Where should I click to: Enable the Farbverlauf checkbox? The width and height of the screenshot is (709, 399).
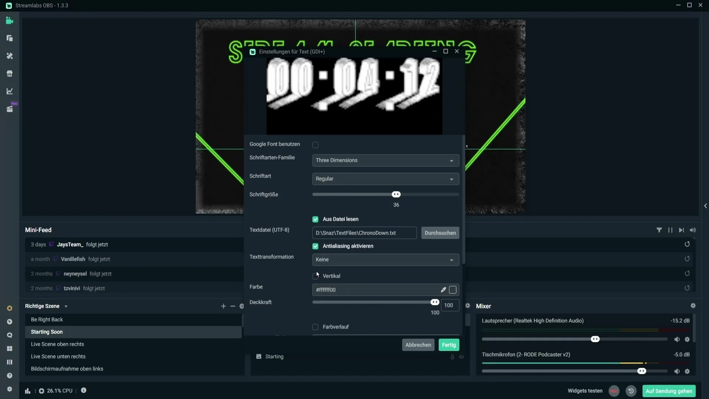click(315, 327)
